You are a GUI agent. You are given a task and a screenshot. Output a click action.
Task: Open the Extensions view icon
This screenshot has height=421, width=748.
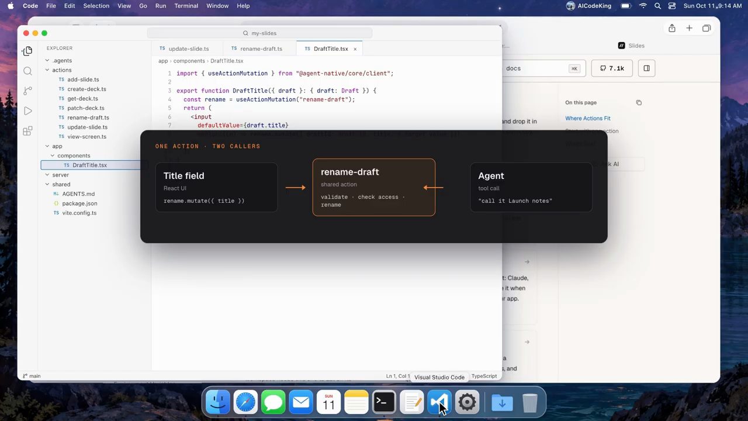[x=27, y=131]
